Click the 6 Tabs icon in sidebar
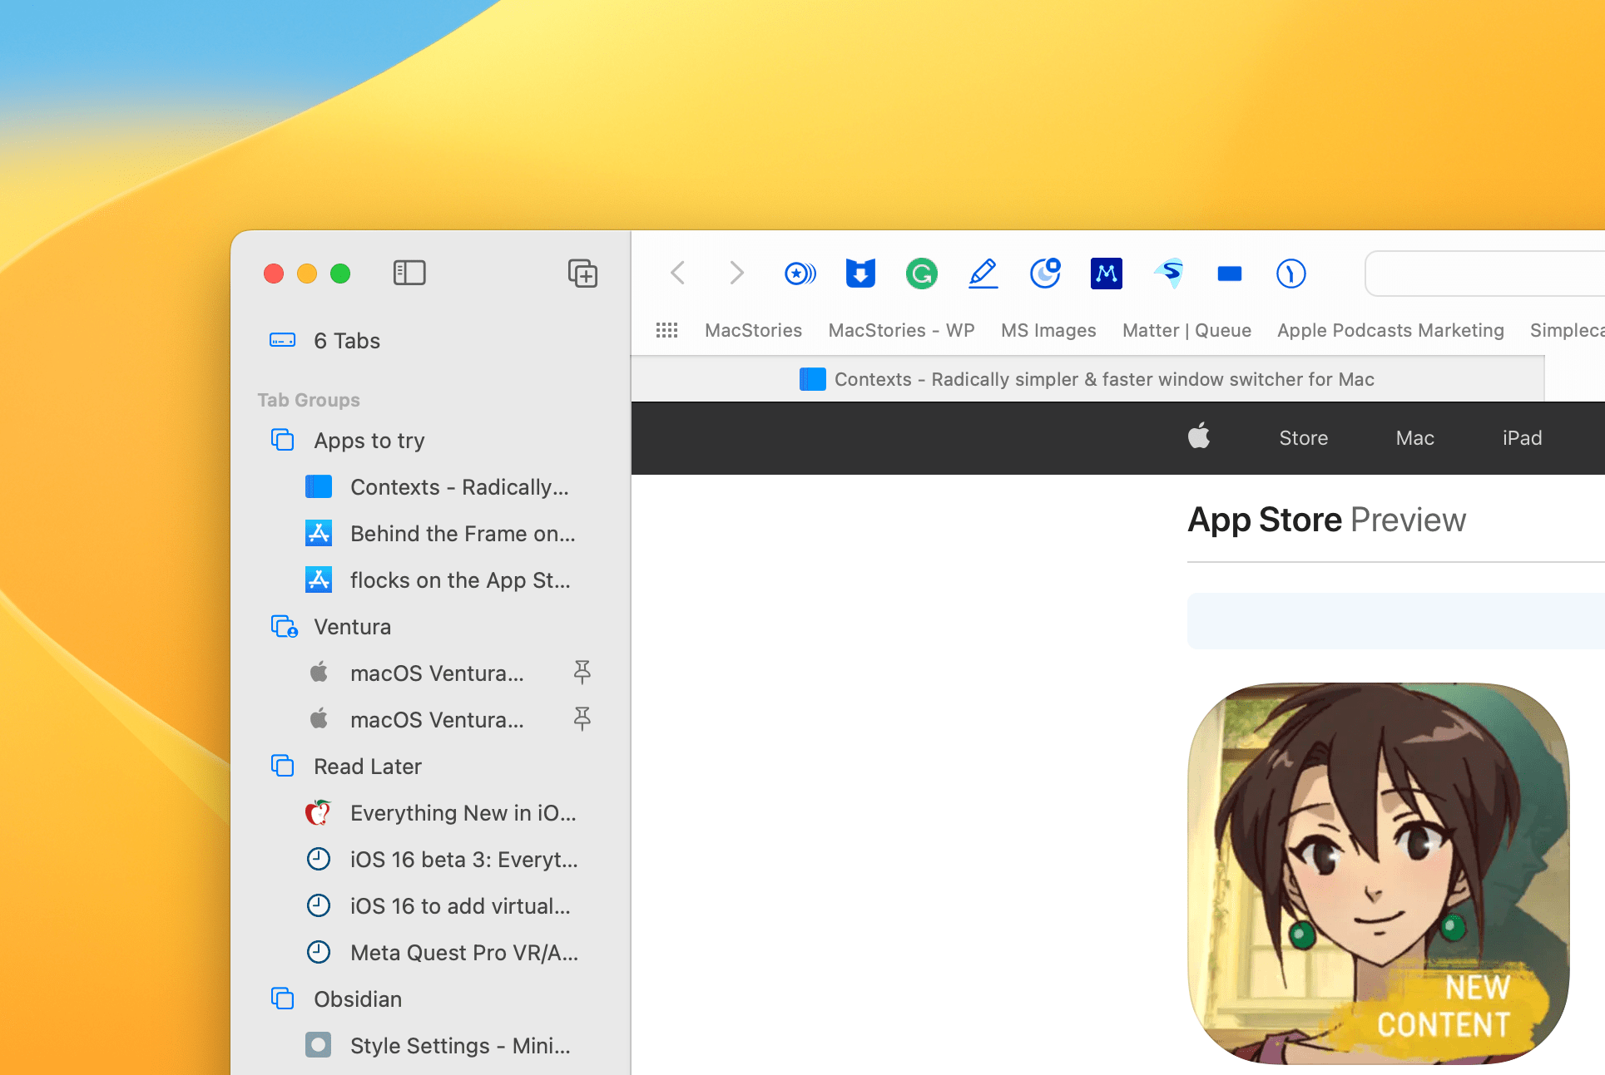Screen dimensions: 1605x1075 tap(283, 340)
